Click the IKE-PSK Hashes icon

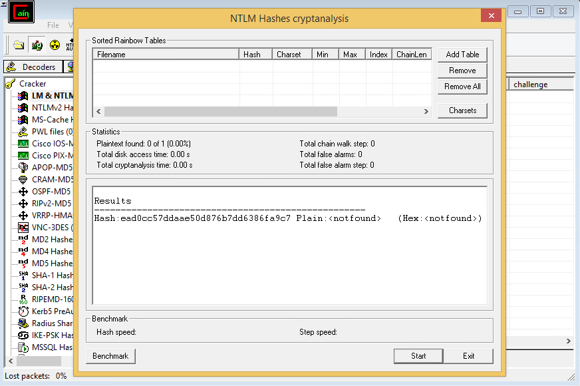pyautogui.click(x=23, y=335)
